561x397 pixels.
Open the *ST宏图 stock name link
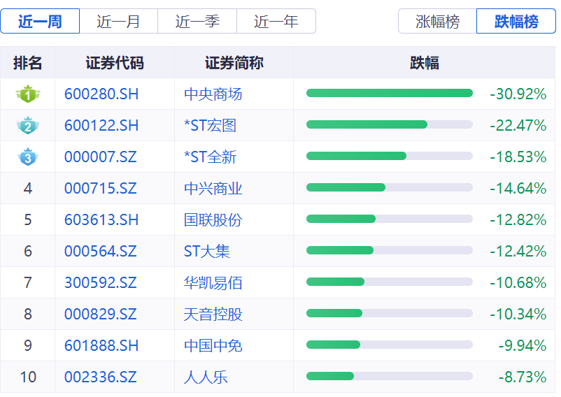point(210,126)
